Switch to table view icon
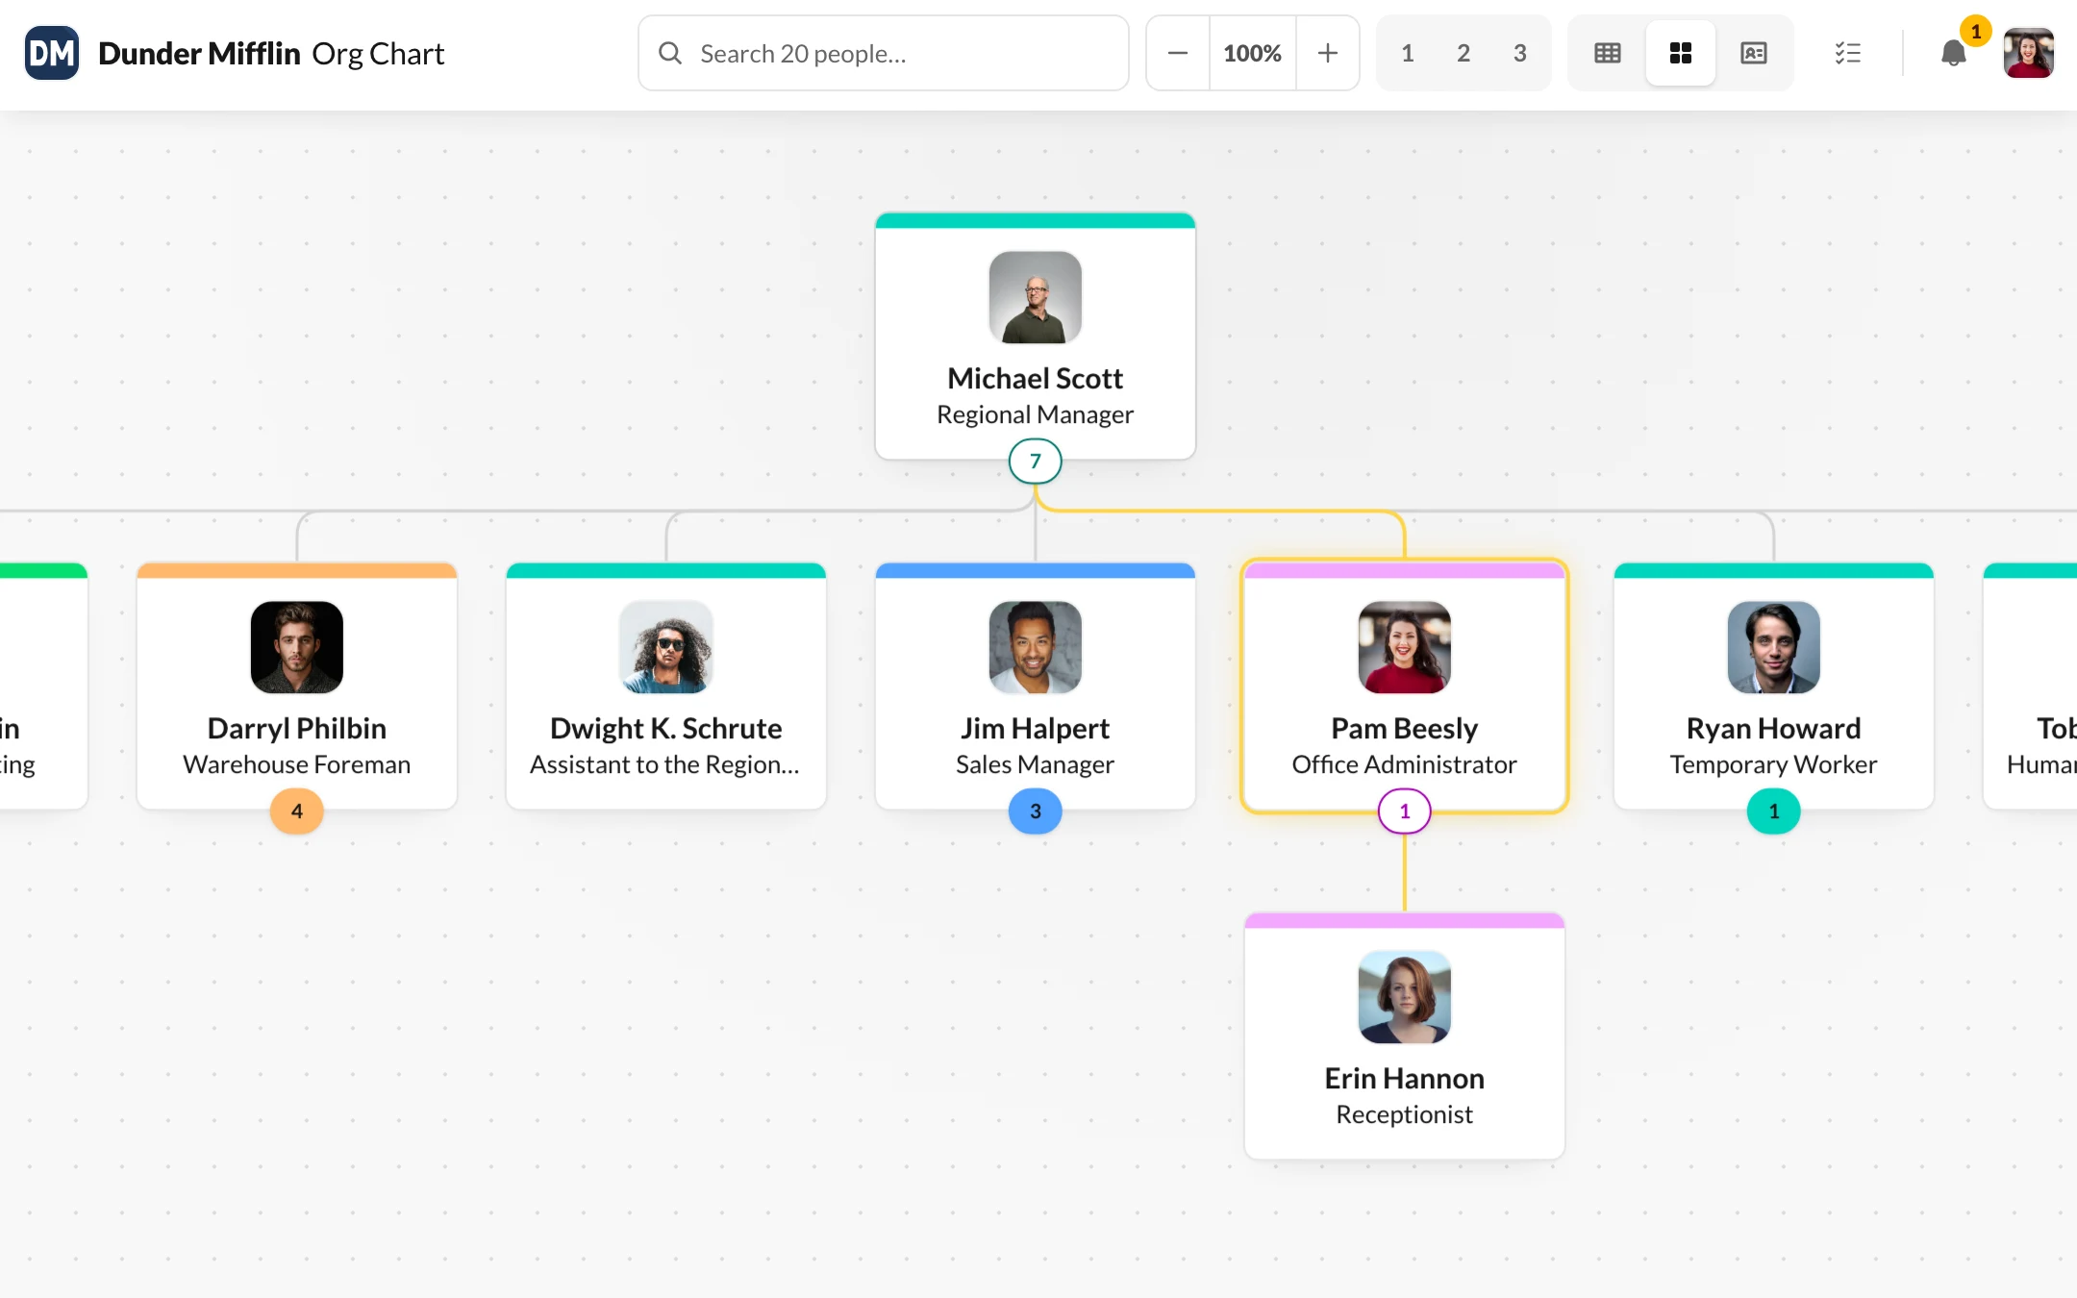 1608,53
